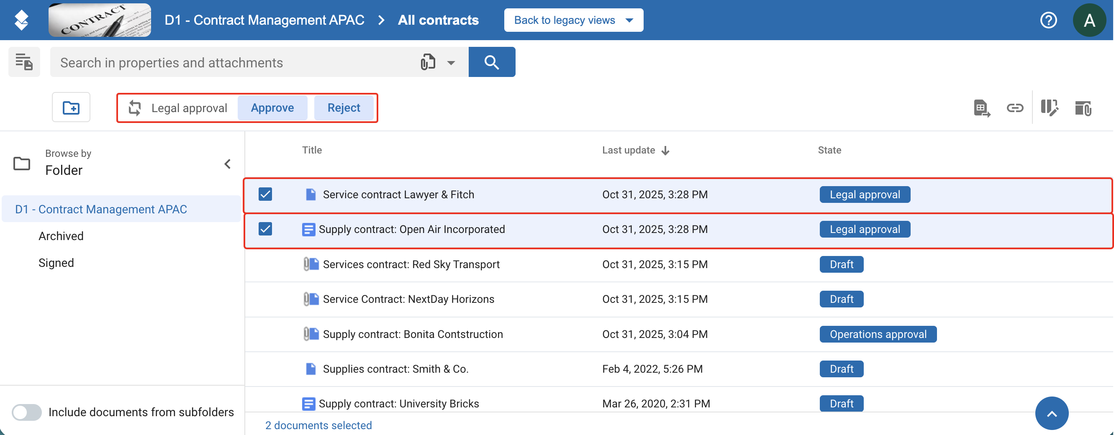
Task: Click Draft badge for Red Sky Transport
Action: point(841,264)
